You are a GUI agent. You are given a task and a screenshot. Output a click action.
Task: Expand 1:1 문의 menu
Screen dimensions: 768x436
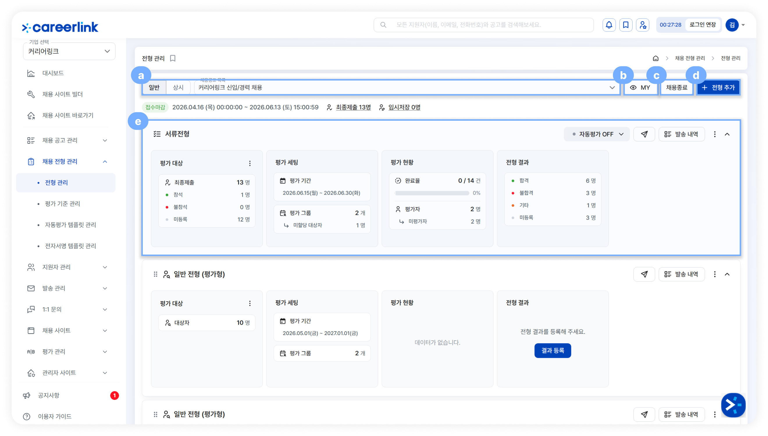pos(105,309)
